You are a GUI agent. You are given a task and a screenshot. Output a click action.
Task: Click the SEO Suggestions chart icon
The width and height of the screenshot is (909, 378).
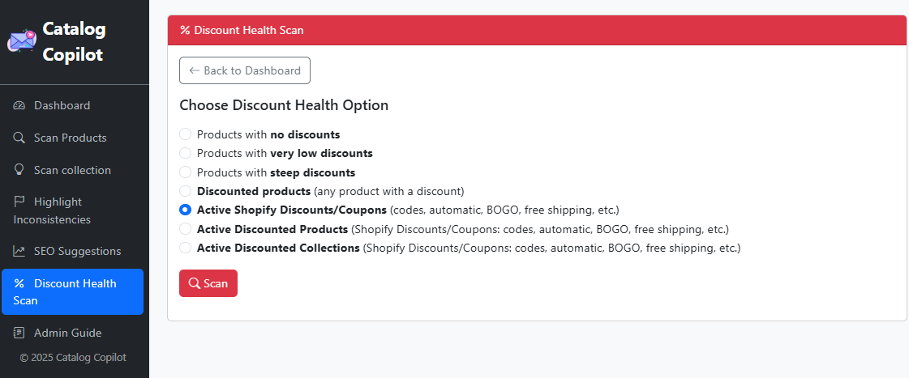tap(19, 252)
